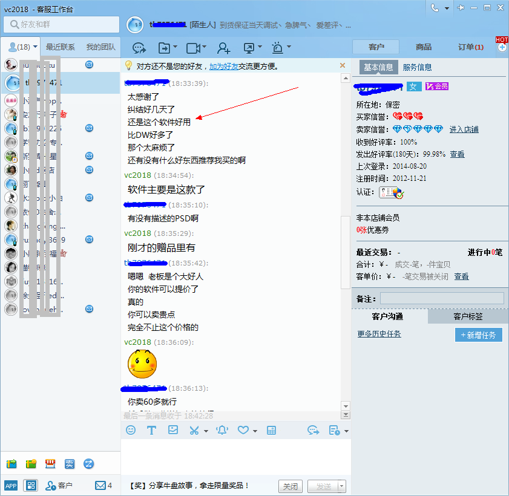This screenshot has height=496, width=509.
Task: Open the calculator icon in chat toolbar
Action: 271,430
